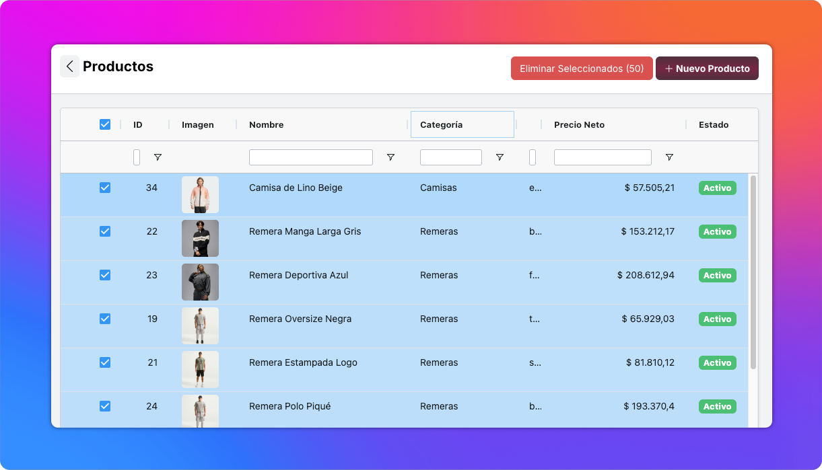The width and height of the screenshot is (822, 470).
Task: Click the price '$ 81.810,12'
Action: [x=650, y=362]
